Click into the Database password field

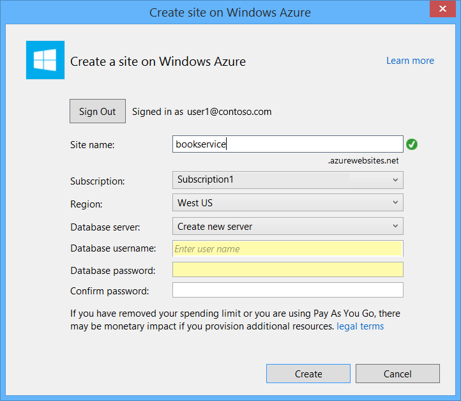(287, 270)
